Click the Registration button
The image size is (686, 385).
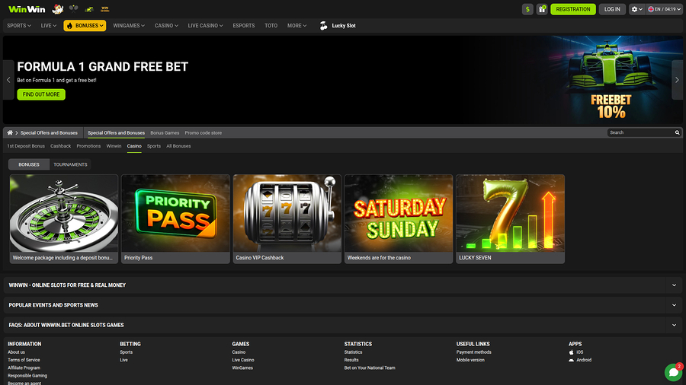[573, 9]
